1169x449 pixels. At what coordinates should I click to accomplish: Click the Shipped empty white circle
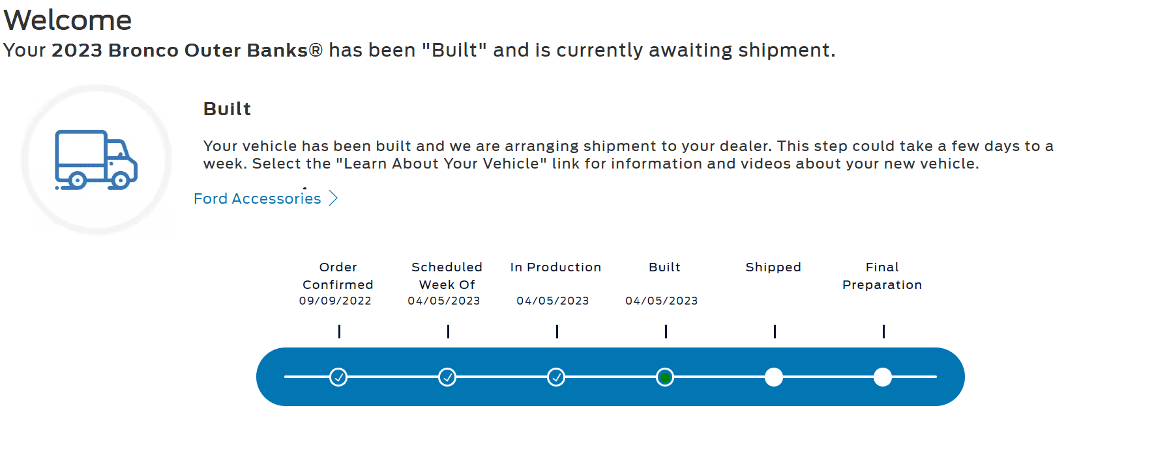click(x=774, y=377)
